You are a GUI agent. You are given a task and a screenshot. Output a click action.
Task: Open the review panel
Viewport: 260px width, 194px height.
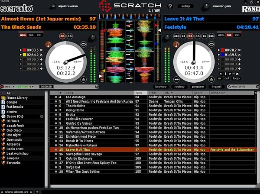(x=179, y=87)
